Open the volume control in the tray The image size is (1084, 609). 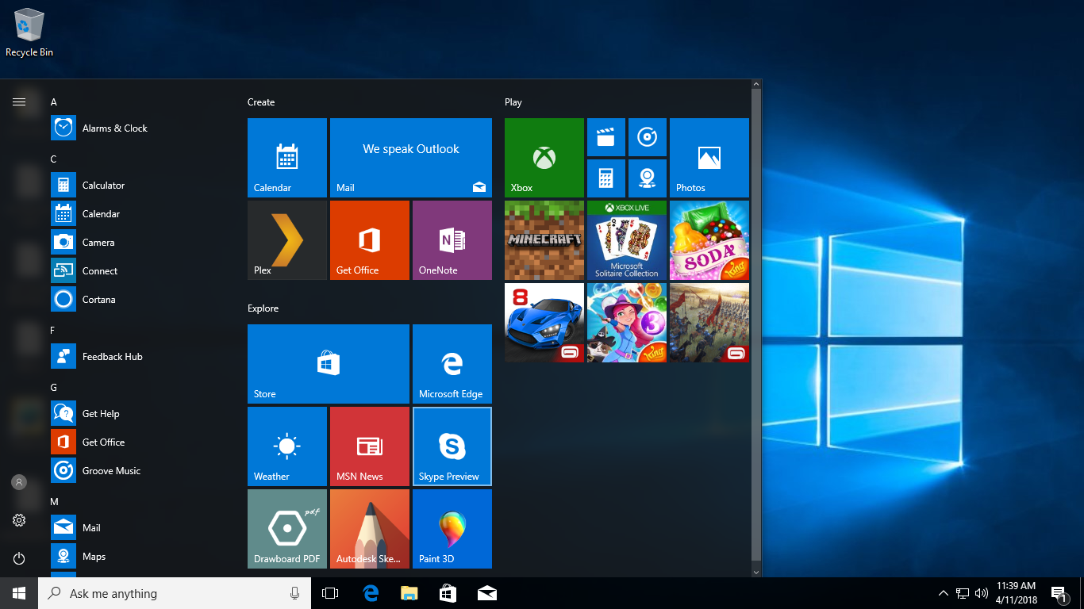click(x=982, y=593)
